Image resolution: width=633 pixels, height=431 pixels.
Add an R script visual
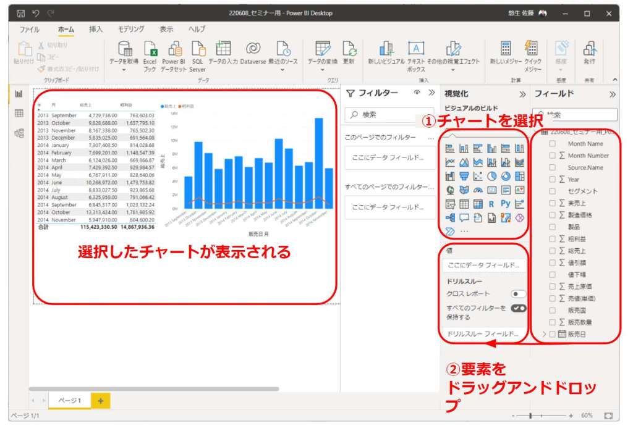(x=491, y=204)
